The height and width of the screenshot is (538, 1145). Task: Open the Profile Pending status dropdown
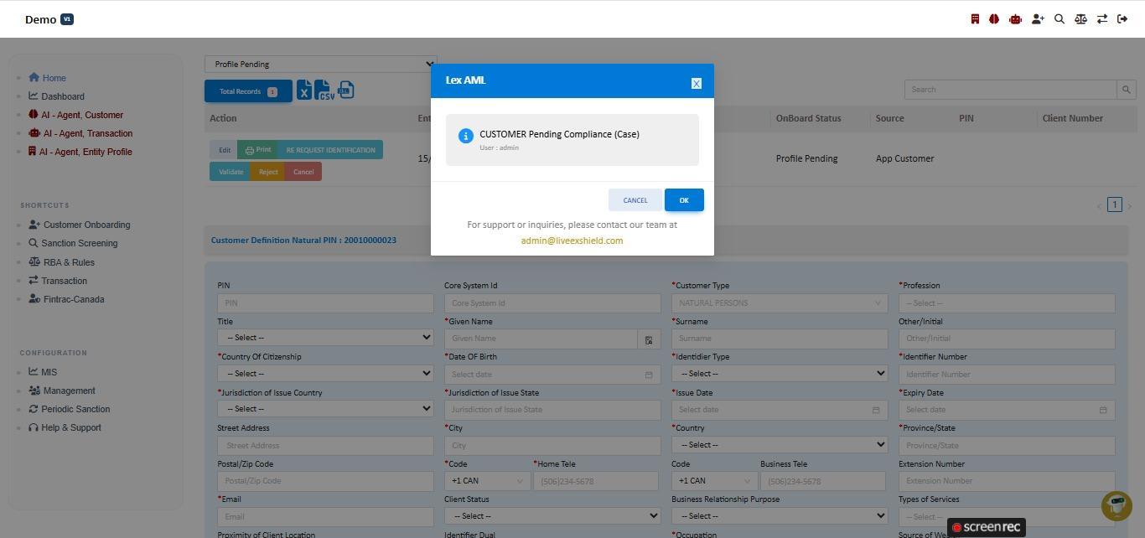[320, 64]
